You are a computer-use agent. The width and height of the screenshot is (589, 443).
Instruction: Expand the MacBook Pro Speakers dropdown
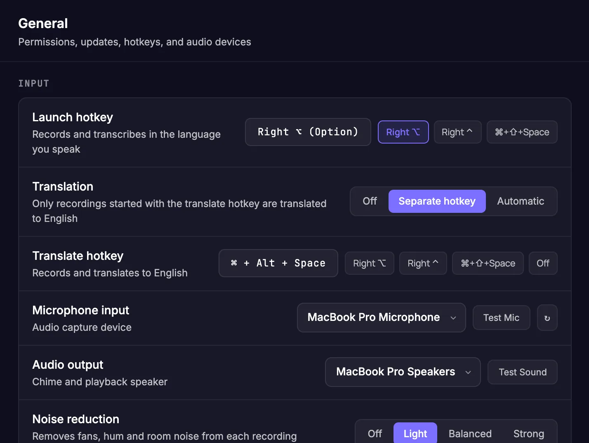(403, 372)
